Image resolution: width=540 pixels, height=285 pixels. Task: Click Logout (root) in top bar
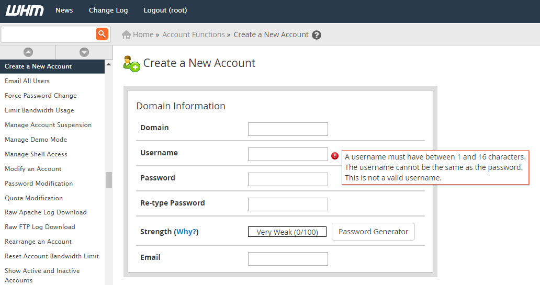pyautogui.click(x=165, y=10)
